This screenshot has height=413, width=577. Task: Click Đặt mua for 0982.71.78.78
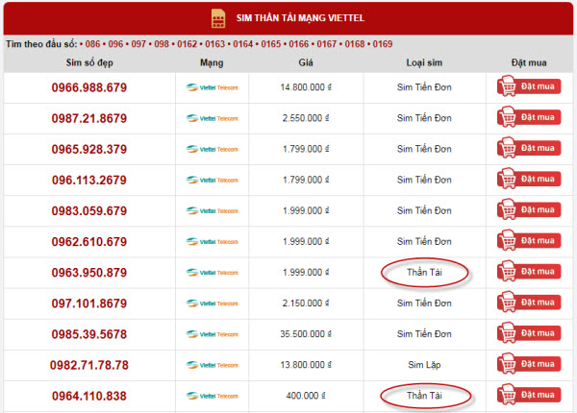[x=529, y=364]
